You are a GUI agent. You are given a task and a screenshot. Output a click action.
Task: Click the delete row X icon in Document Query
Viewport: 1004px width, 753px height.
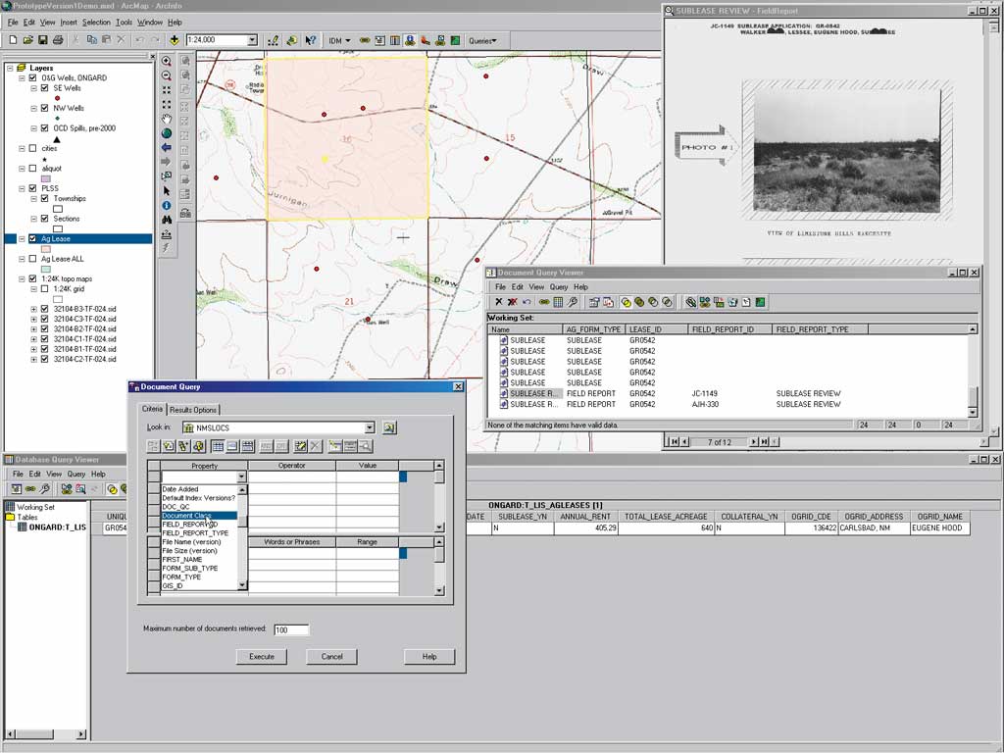tap(316, 446)
